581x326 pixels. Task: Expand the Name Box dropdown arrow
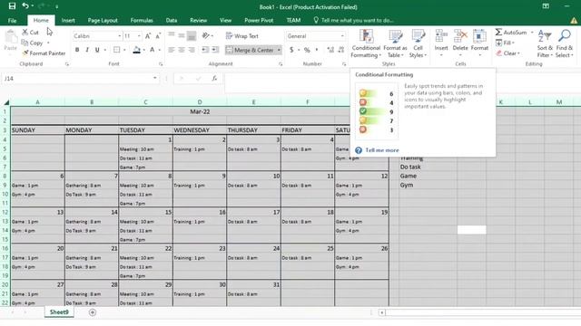[155, 79]
